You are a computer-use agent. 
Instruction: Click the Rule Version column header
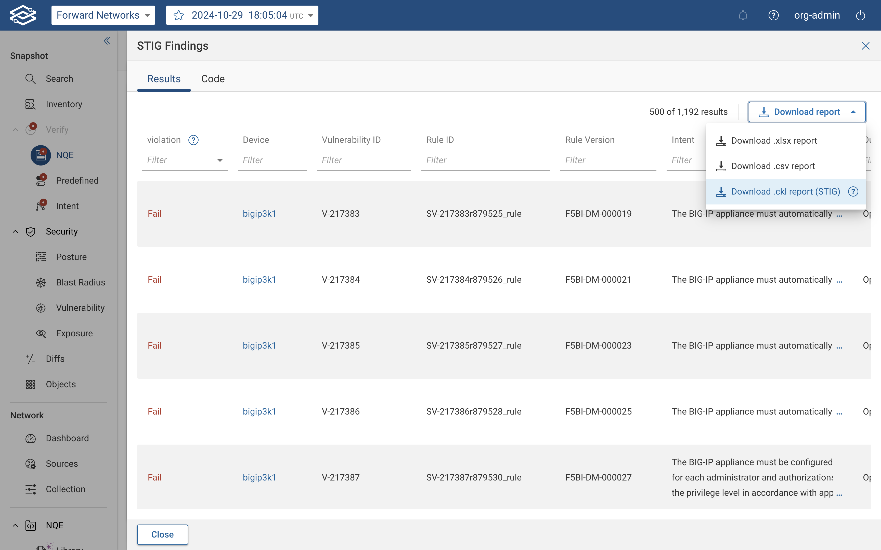point(590,140)
